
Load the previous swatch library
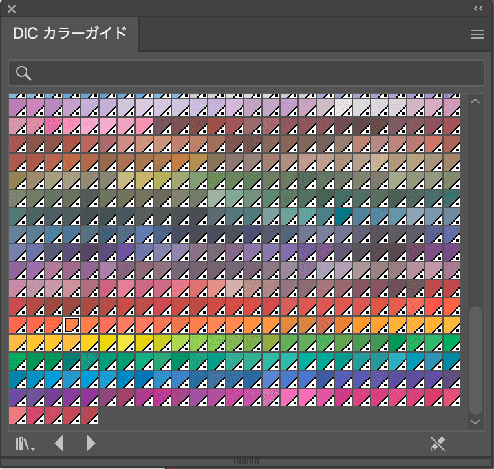coord(59,444)
